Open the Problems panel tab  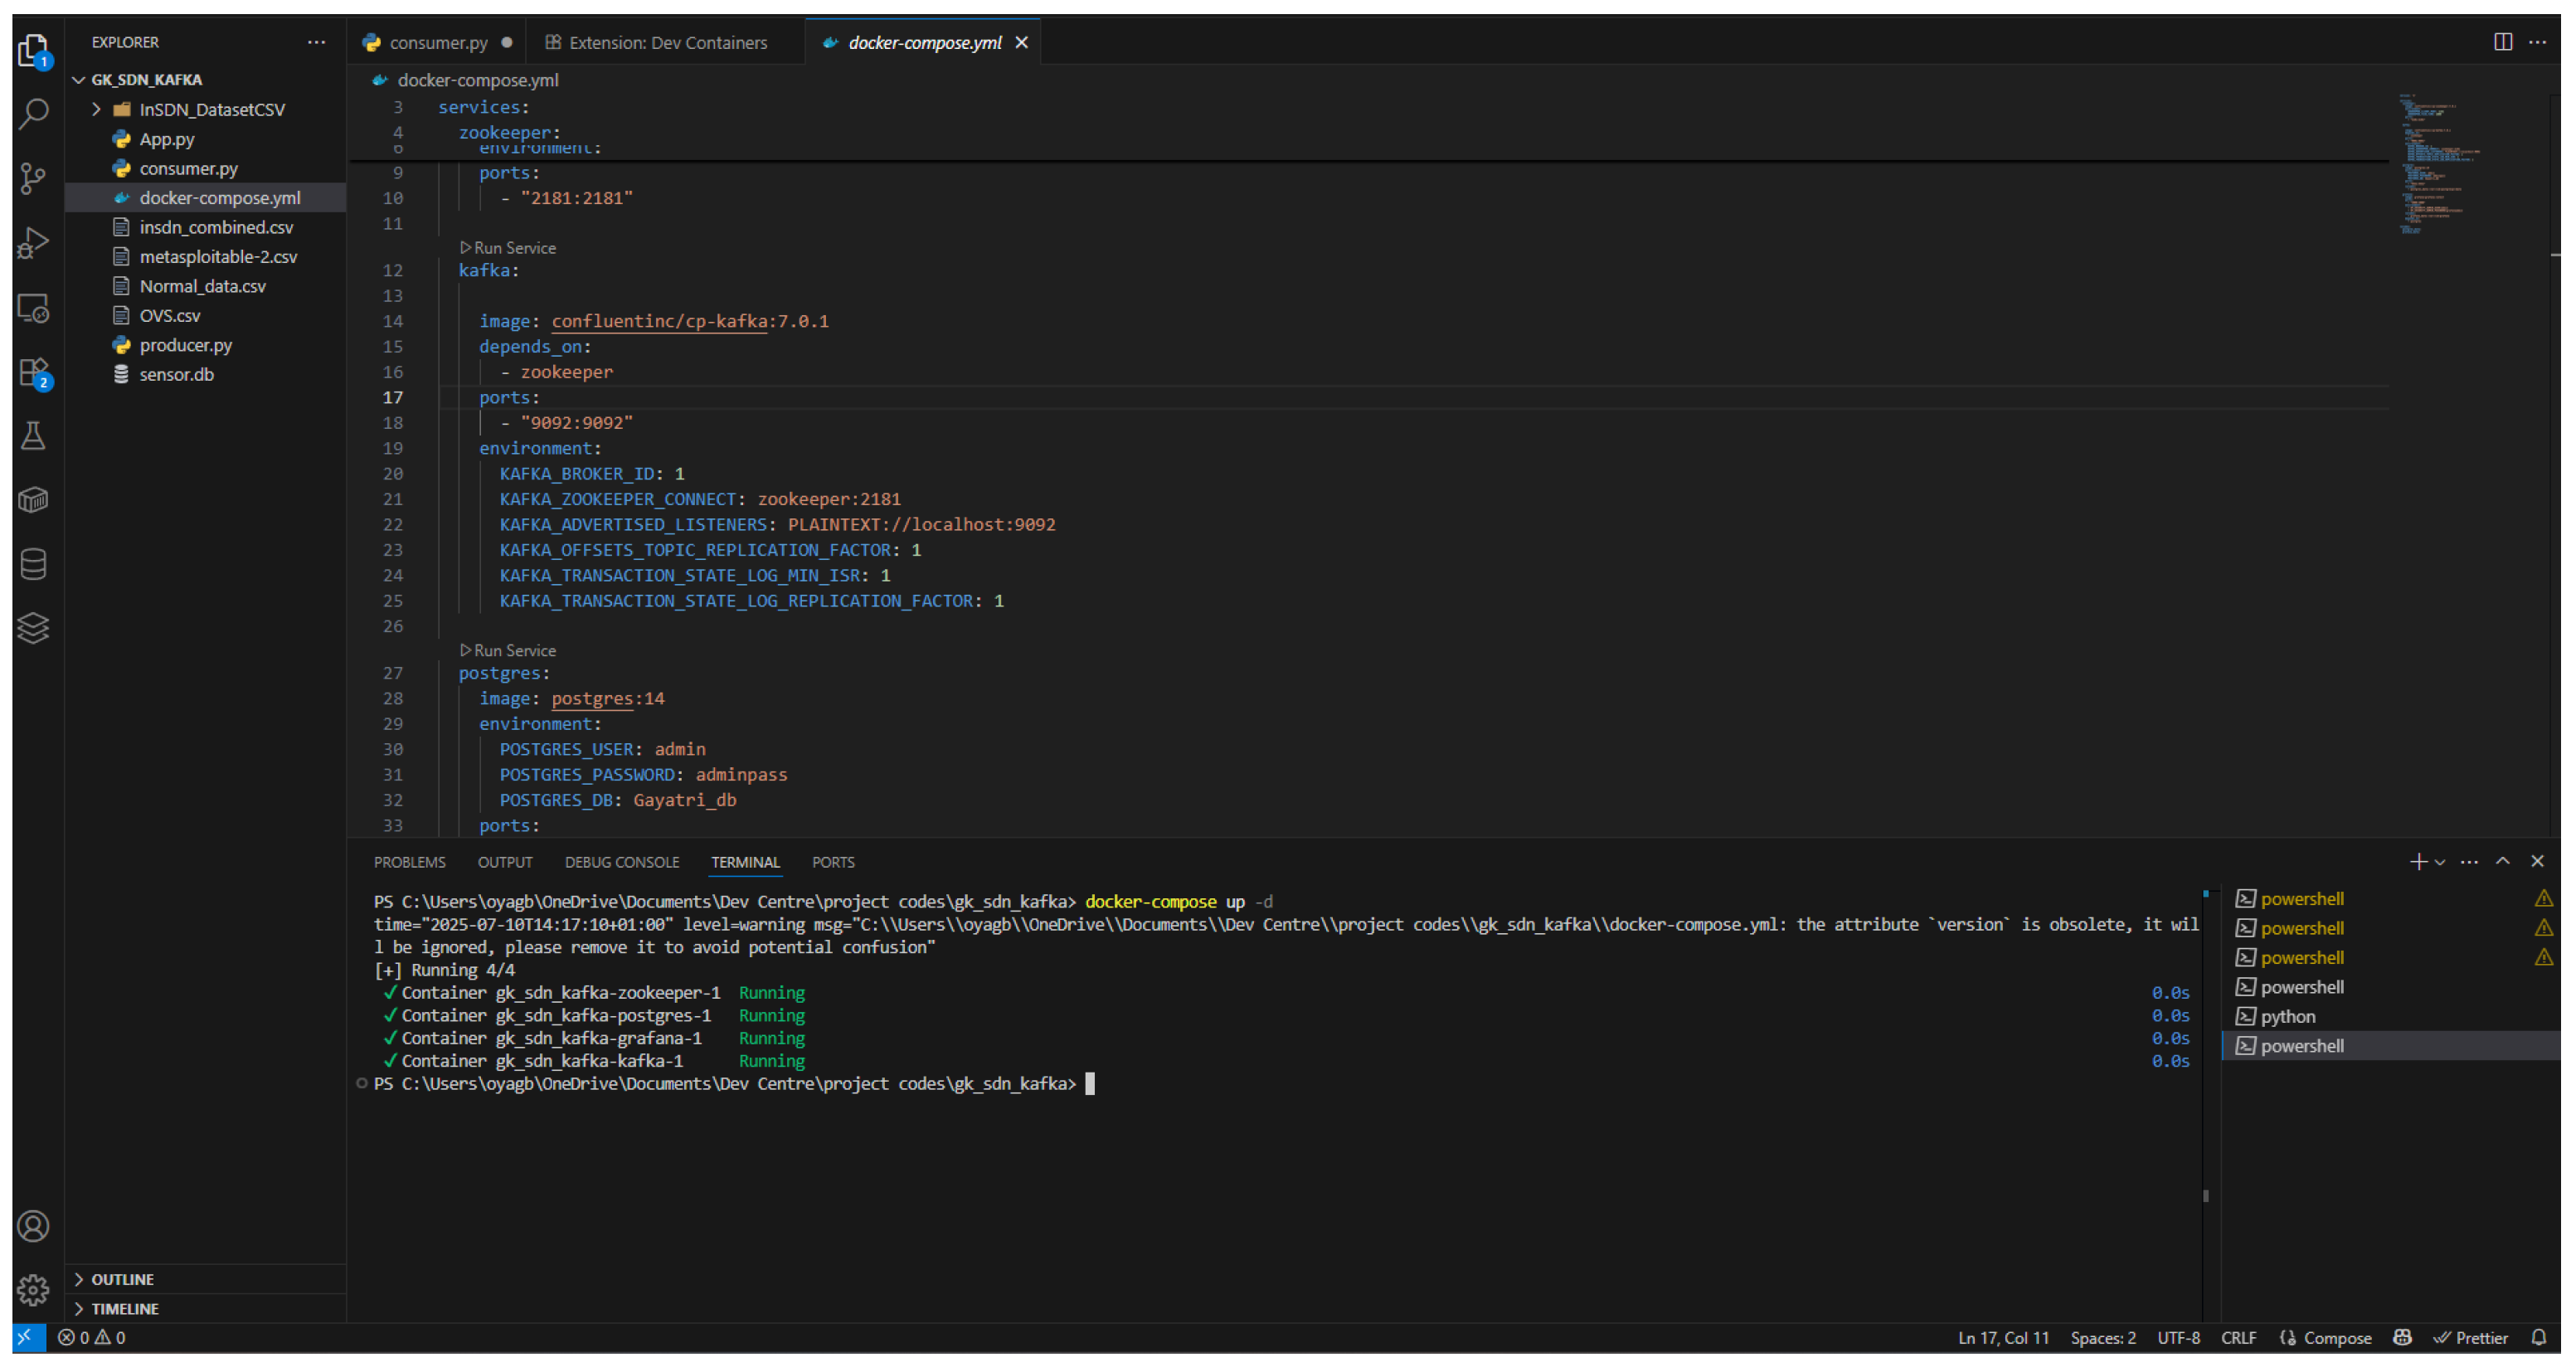tap(410, 862)
